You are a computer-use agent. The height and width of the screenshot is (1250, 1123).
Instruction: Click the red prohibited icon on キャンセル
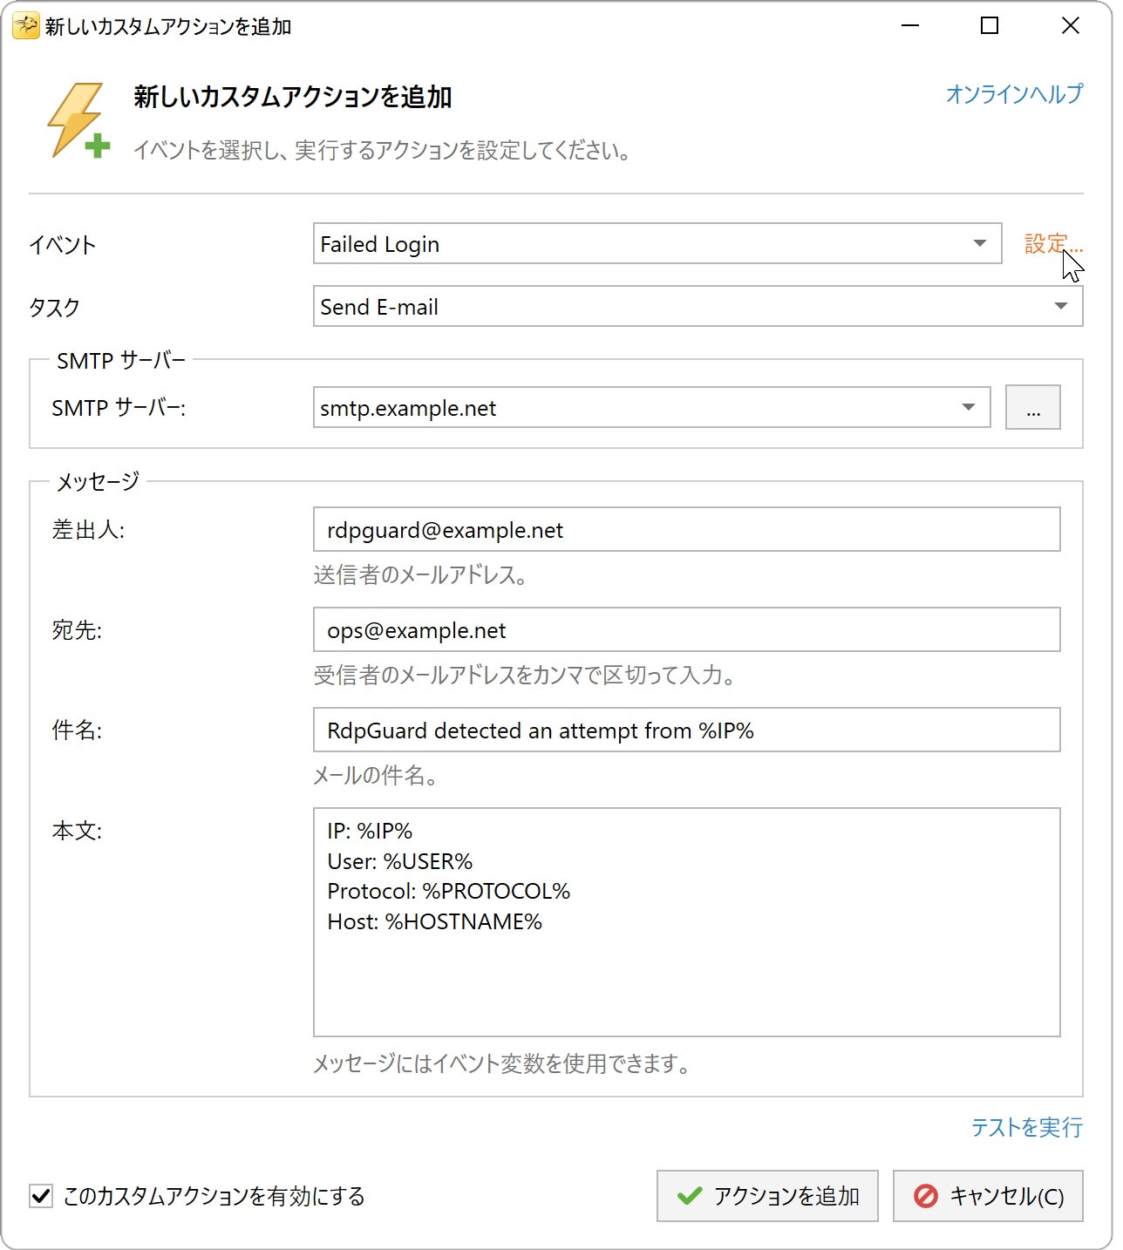pyautogui.click(x=925, y=1196)
